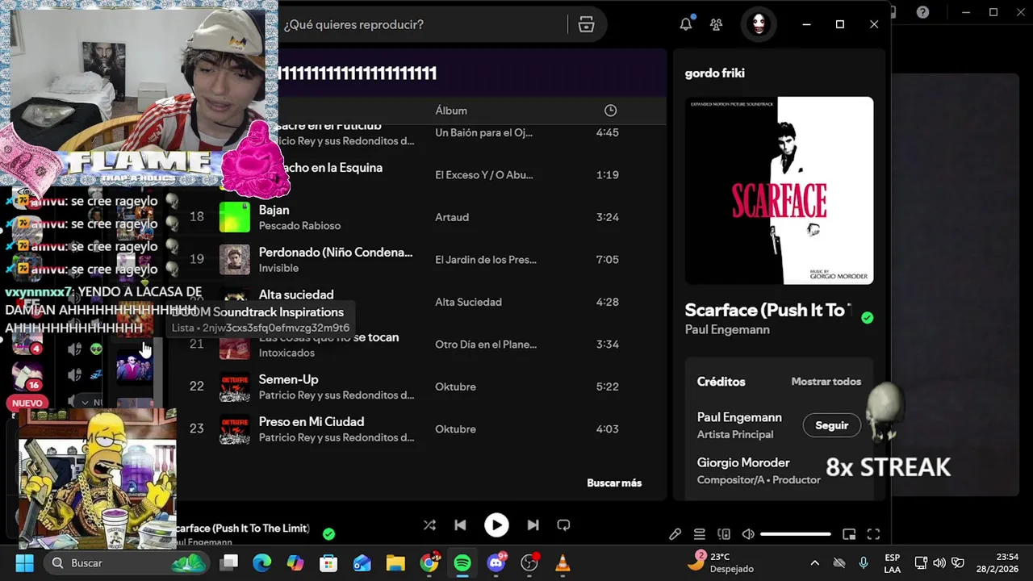Open artist link Invisible
Screen dimensions: 1033x581
point(278,268)
